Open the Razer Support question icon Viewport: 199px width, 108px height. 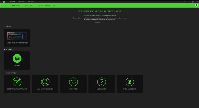(x=101, y=82)
